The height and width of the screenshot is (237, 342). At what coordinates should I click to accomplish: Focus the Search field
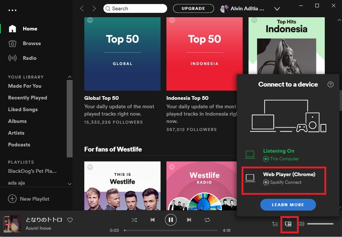(x=135, y=8)
